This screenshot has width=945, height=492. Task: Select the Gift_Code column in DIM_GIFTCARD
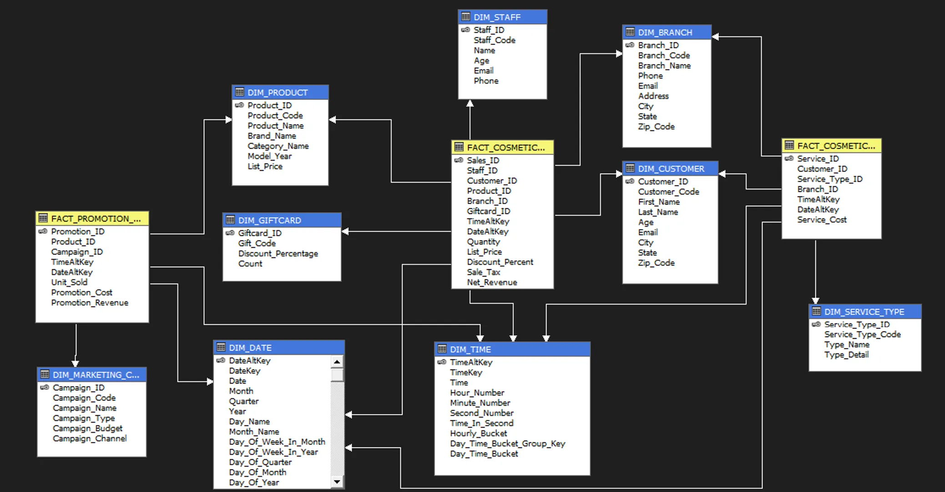coord(257,243)
